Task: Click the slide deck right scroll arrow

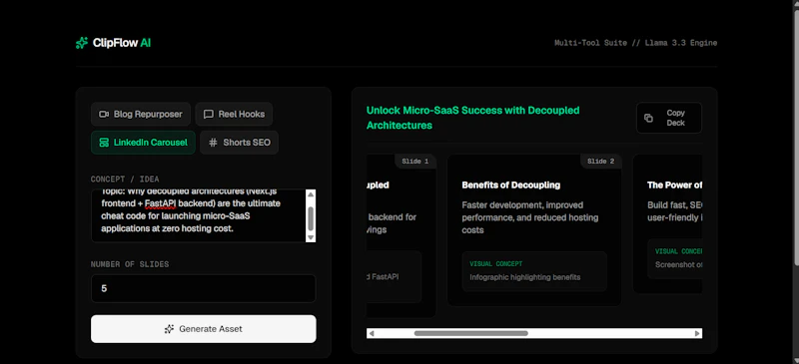Action: (x=697, y=333)
